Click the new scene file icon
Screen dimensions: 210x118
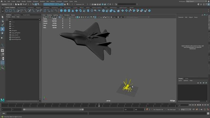16,4
